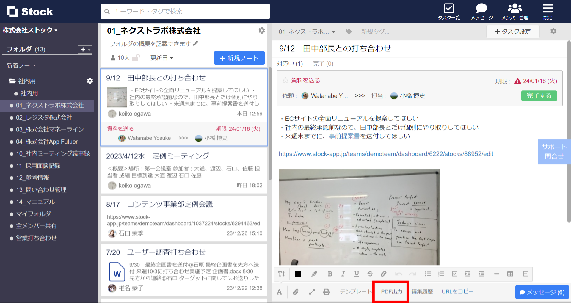Open the メンバー管理 member management screen
This screenshot has width=571, height=303.
tap(514, 11)
